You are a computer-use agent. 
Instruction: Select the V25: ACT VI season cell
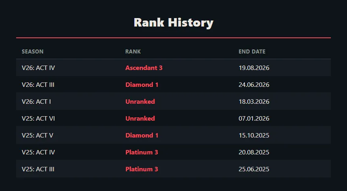click(38, 119)
